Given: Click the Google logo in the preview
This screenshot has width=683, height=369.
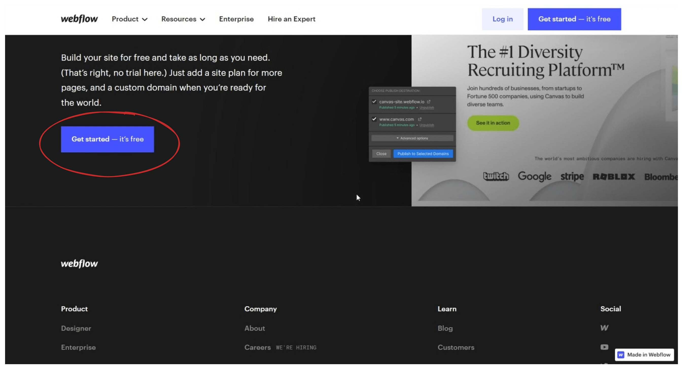Looking at the screenshot, I should 535,176.
